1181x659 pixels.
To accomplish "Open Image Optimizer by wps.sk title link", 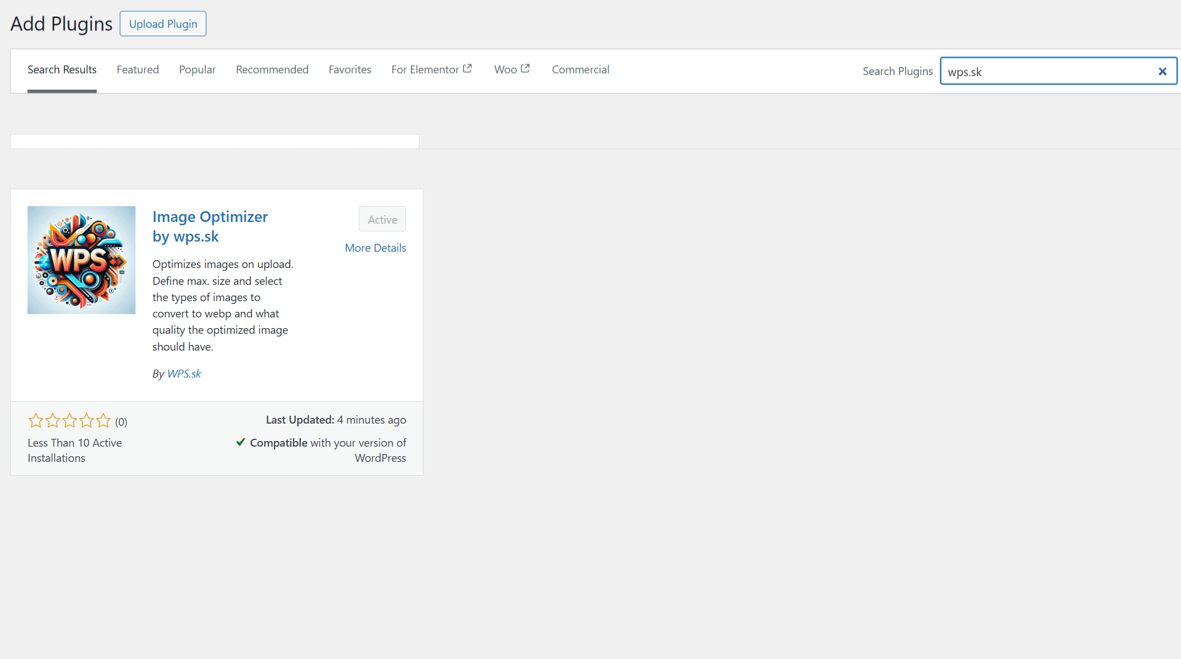I will point(210,226).
